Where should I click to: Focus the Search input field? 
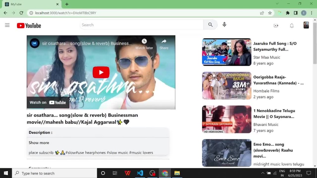[x=141, y=25]
